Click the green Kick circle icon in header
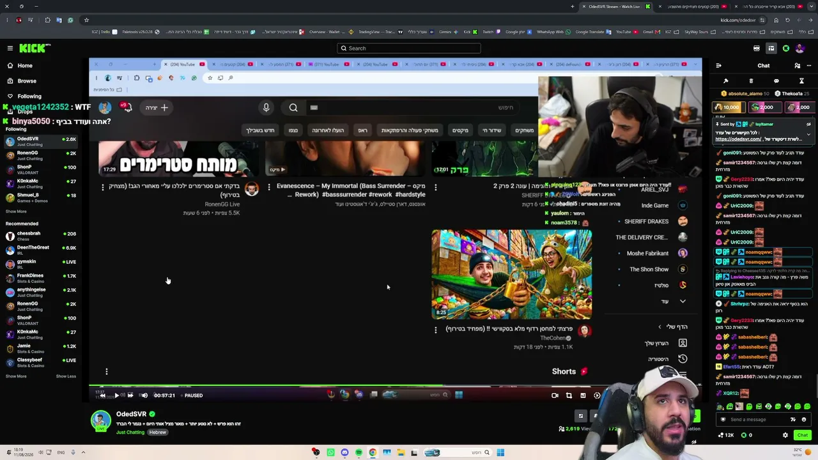The image size is (818, 460). coord(786,49)
